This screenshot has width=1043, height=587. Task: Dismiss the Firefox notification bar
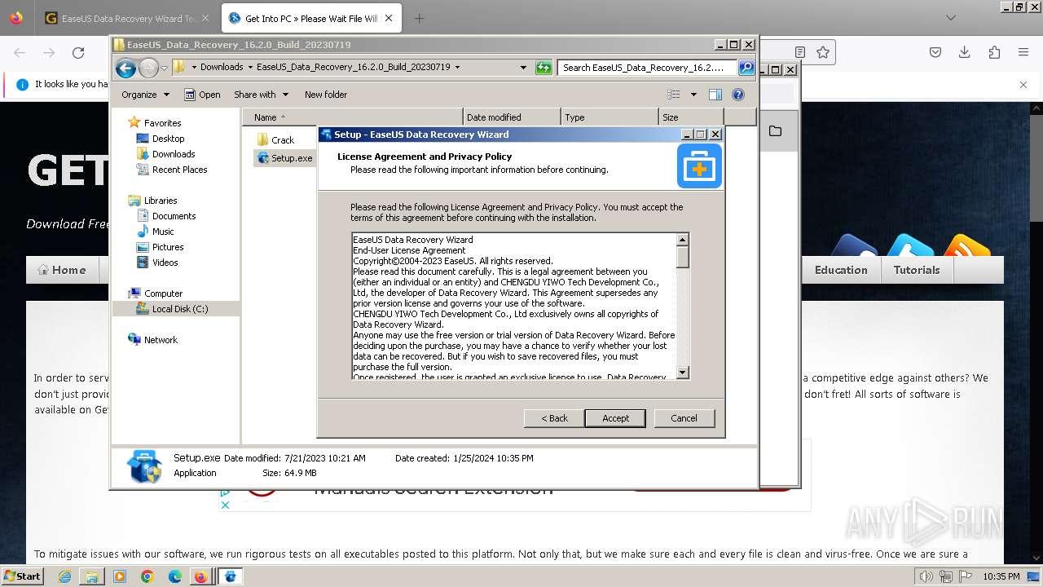click(1023, 84)
